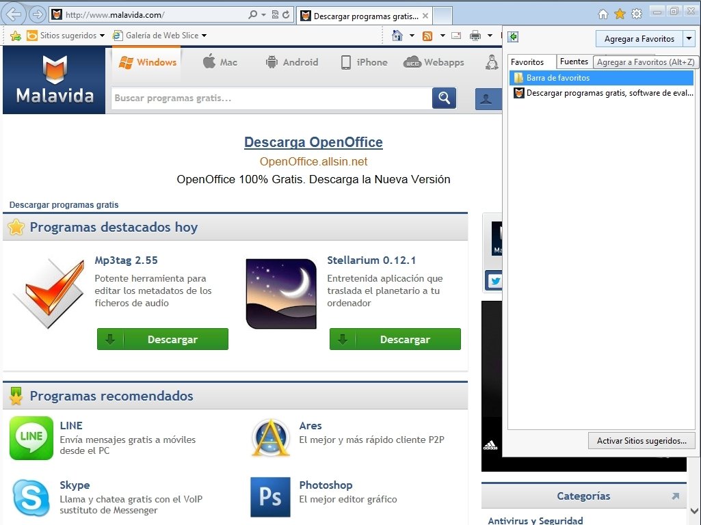Click the command bar Home icon
The image size is (701, 525).
coord(397,36)
